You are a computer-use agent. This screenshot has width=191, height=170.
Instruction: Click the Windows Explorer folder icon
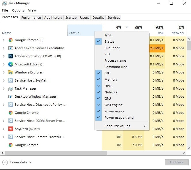point(11,72)
